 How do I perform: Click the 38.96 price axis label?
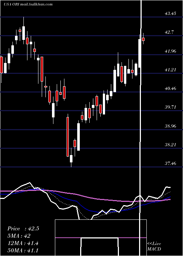[x=171, y=126]
